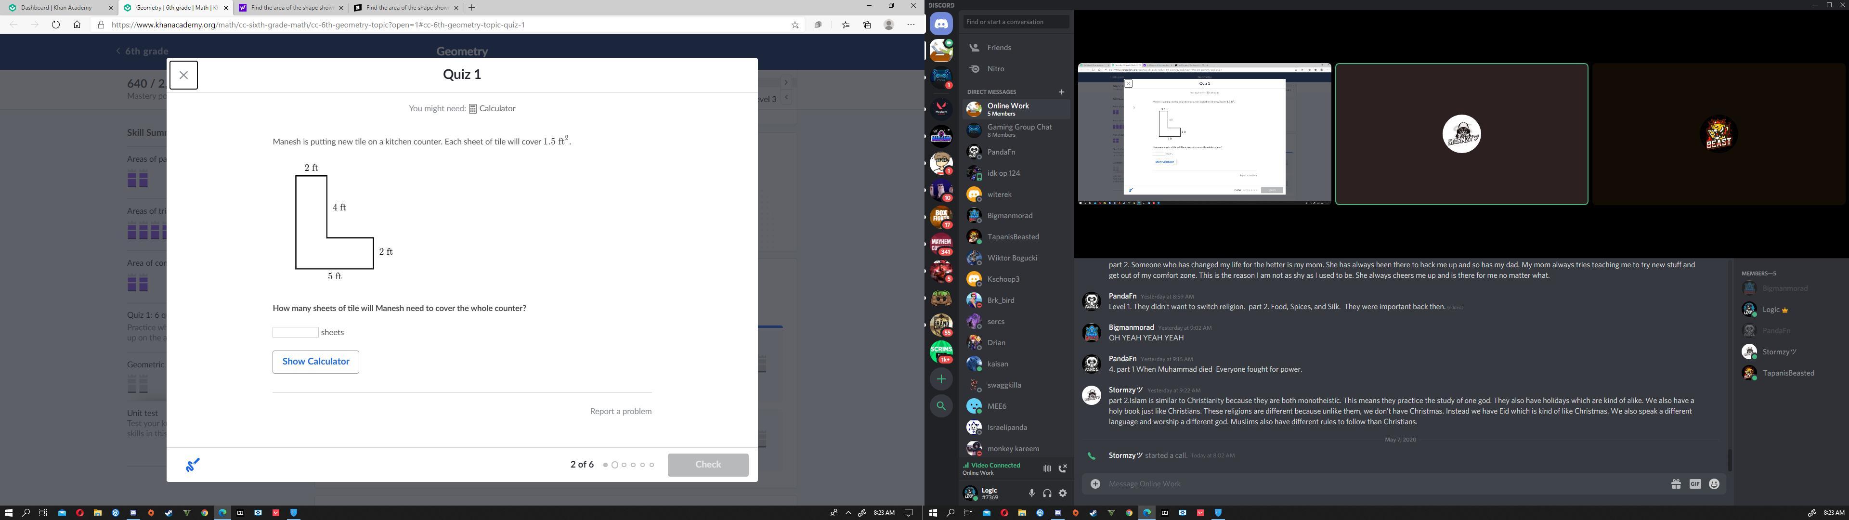Click the sheets answer input field

tap(295, 333)
